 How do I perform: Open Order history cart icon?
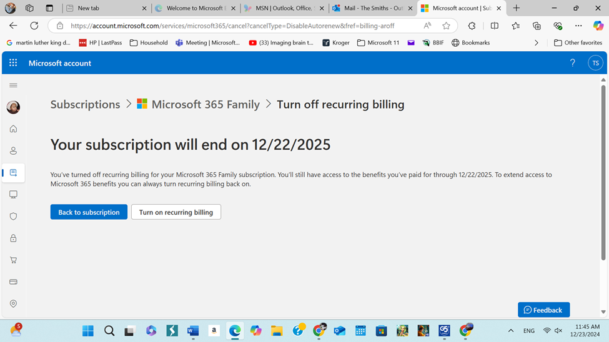(x=13, y=260)
